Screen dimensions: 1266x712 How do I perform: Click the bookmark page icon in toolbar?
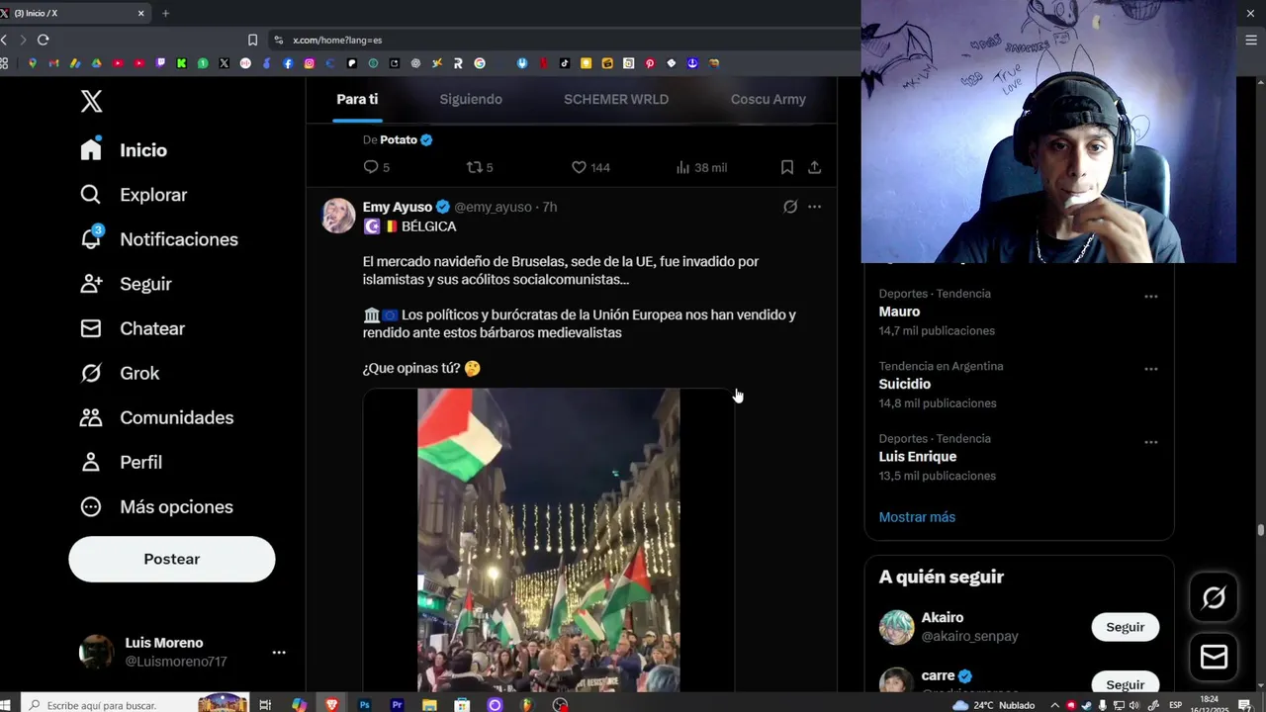tap(252, 40)
